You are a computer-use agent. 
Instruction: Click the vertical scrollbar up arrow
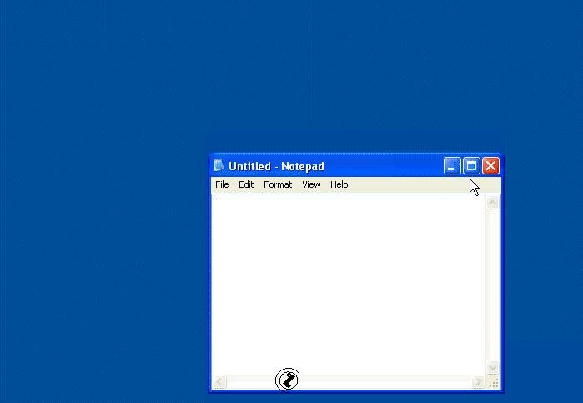493,203
